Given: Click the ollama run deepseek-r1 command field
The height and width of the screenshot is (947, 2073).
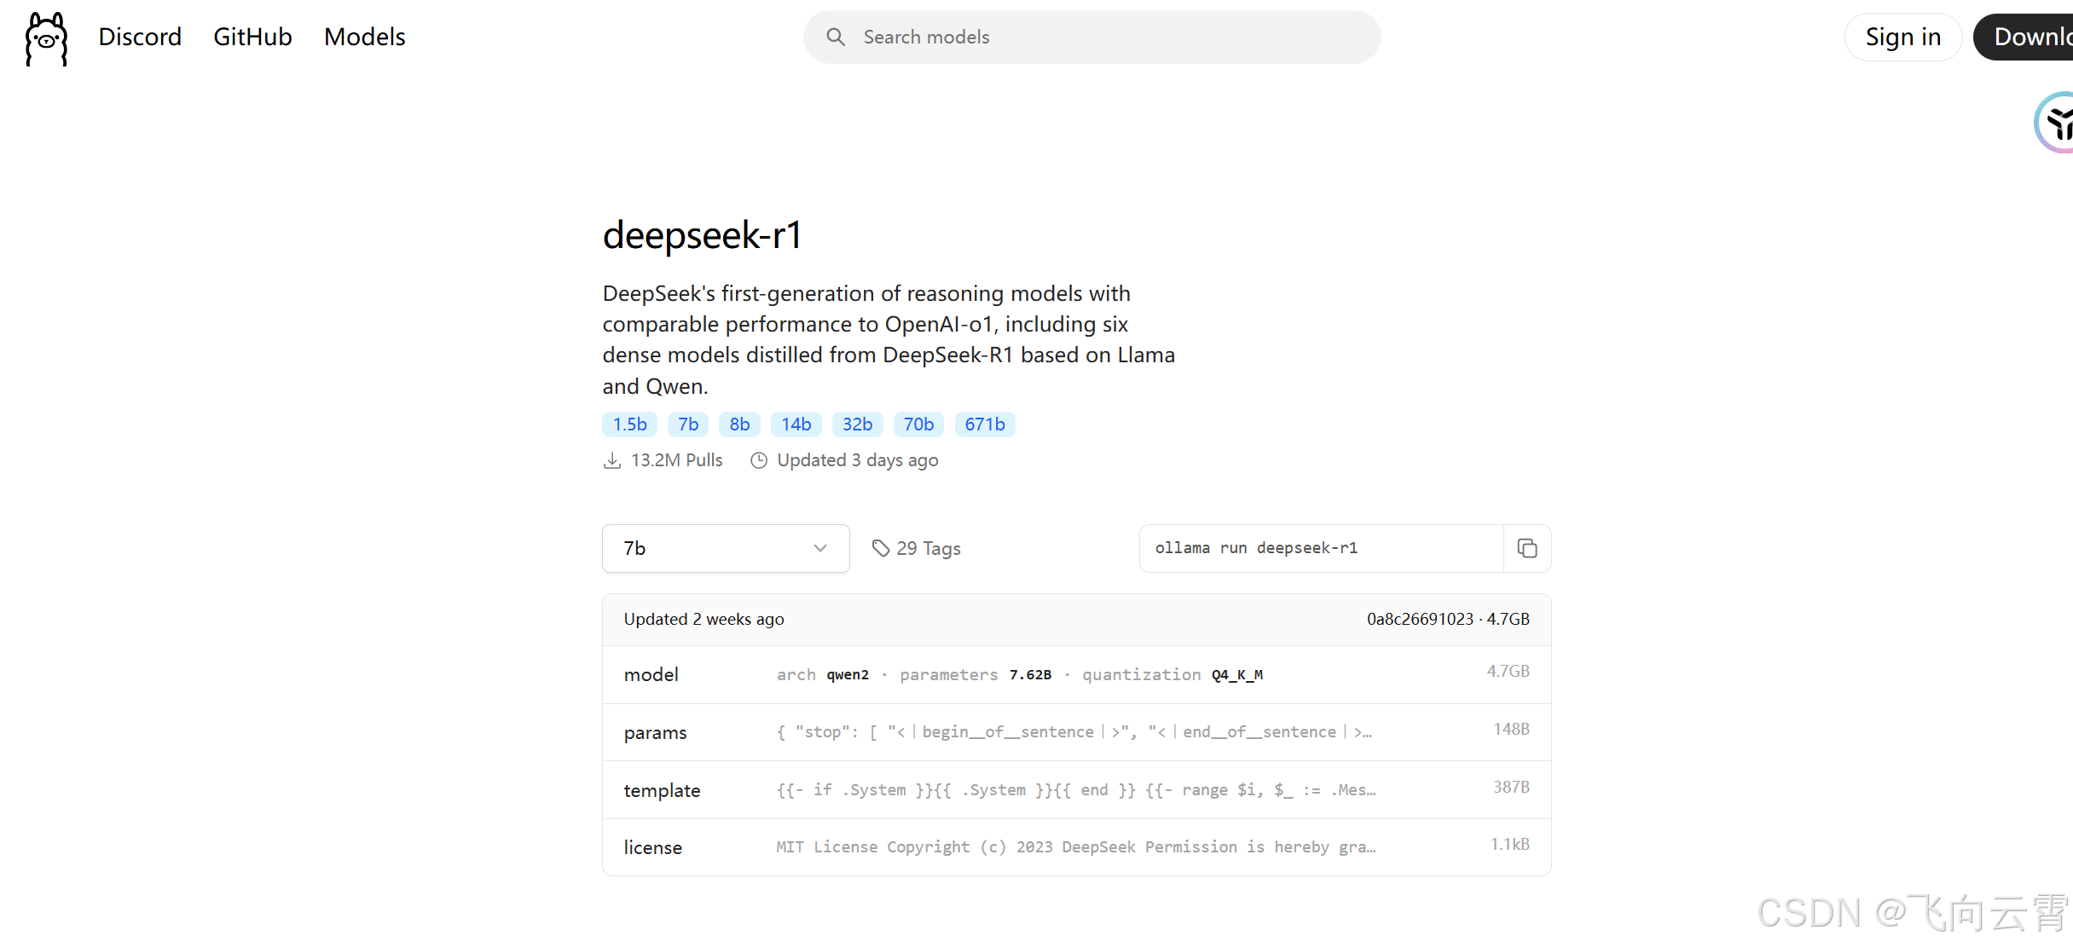Looking at the screenshot, I should coord(1321,548).
